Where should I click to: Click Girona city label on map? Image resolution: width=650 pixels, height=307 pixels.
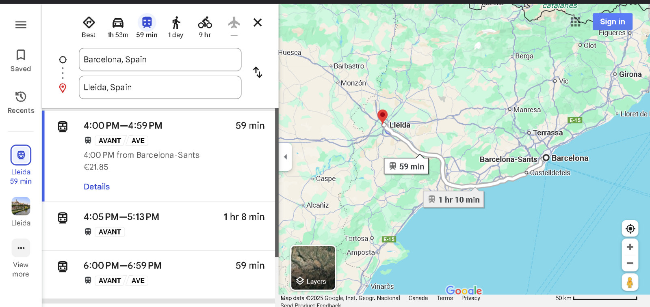(x=630, y=74)
